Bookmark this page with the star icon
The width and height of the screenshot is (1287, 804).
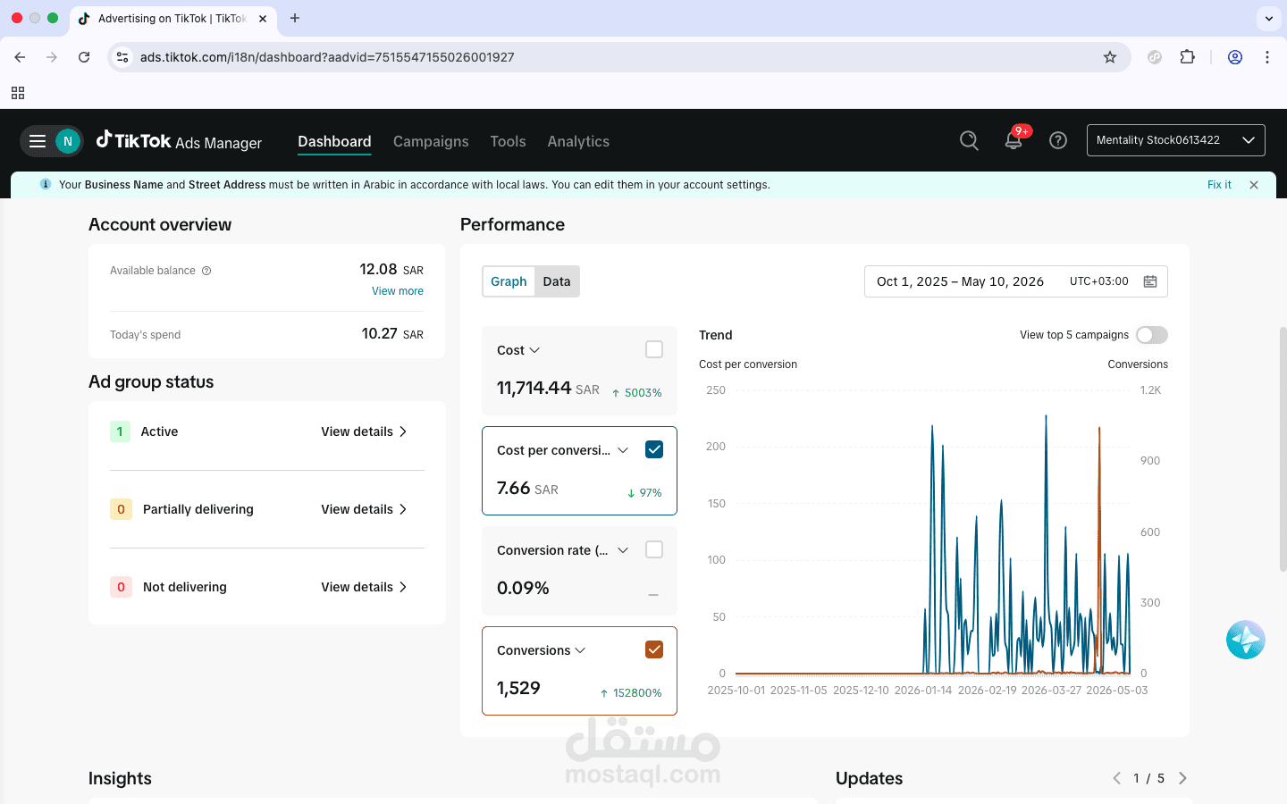1110,57
